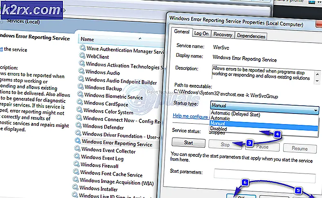Image resolution: width=322 pixels, height=198 pixels.
Task: Open the General tab in Properties dialog
Action: pos(182,31)
